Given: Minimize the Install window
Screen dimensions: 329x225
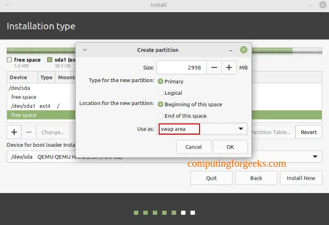Looking at the screenshot, I should click(310, 5).
